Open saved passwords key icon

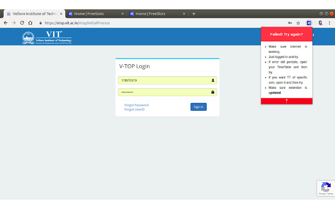[290, 23]
